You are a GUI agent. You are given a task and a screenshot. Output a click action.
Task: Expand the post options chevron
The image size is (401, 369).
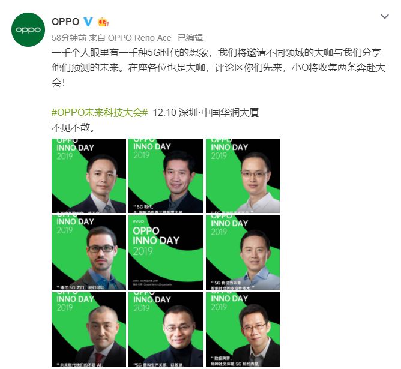tap(384, 17)
